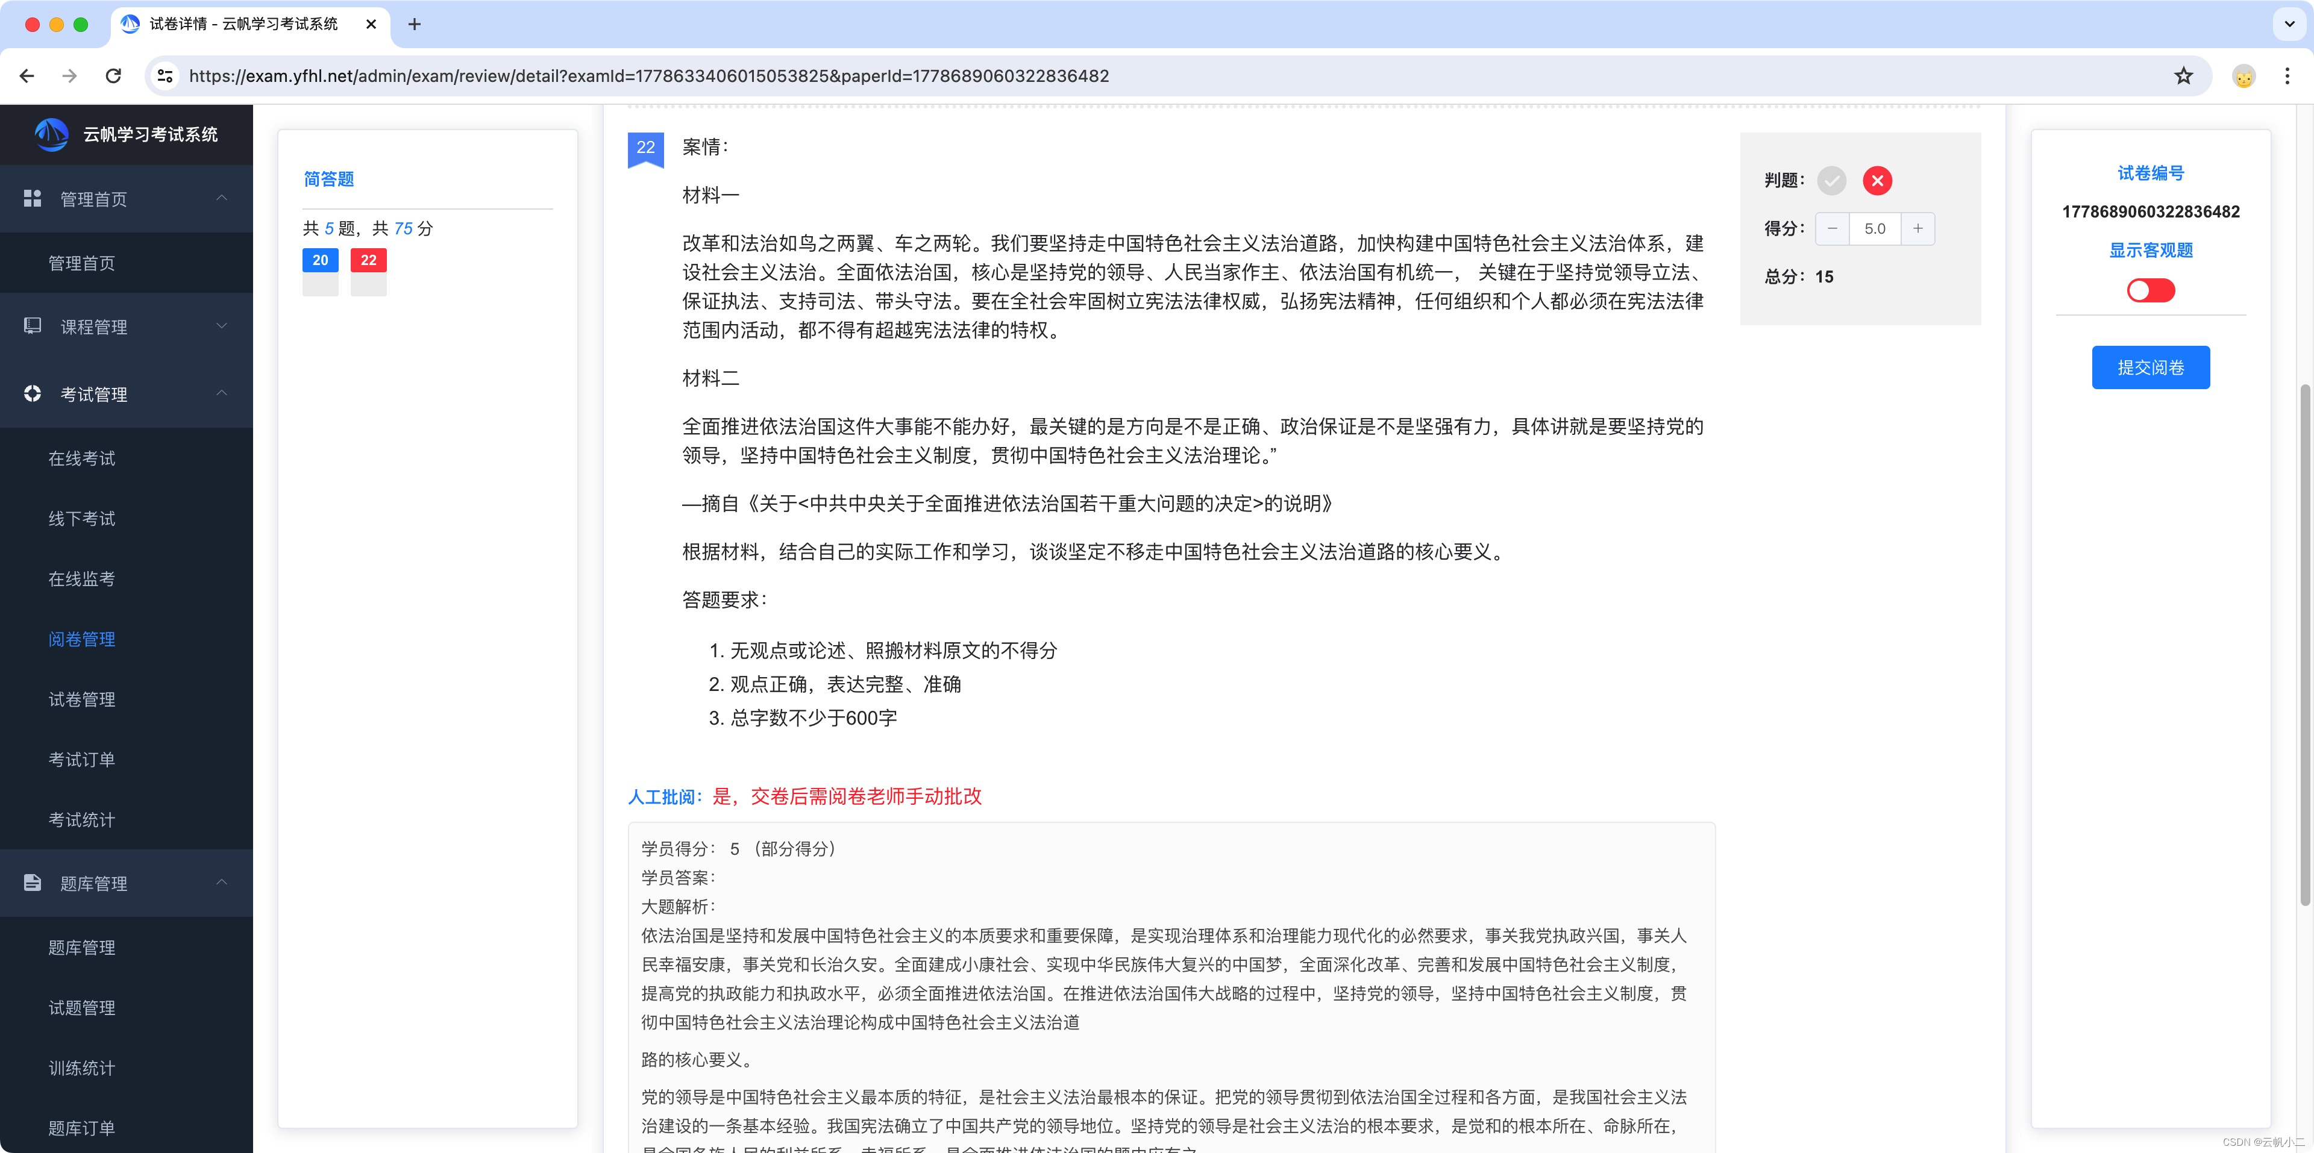Expand the 课程管理 menu group
The image size is (2314, 1153).
tap(222, 326)
